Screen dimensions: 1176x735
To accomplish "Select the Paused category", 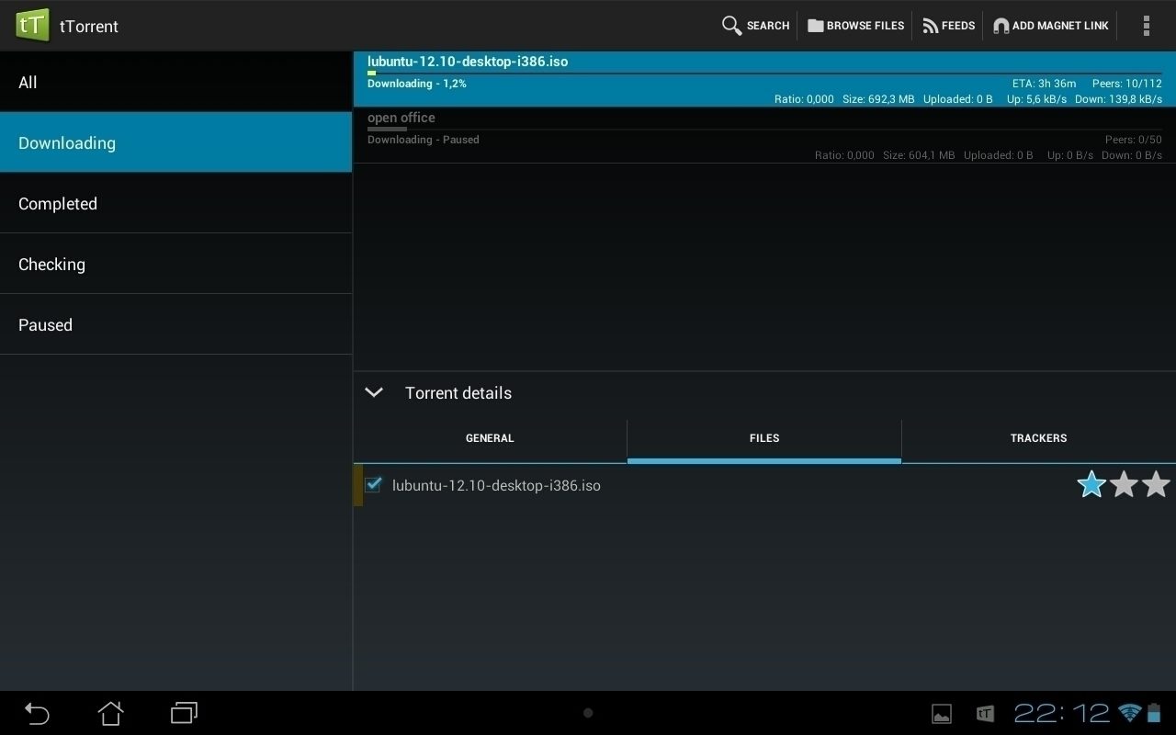I will point(175,324).
